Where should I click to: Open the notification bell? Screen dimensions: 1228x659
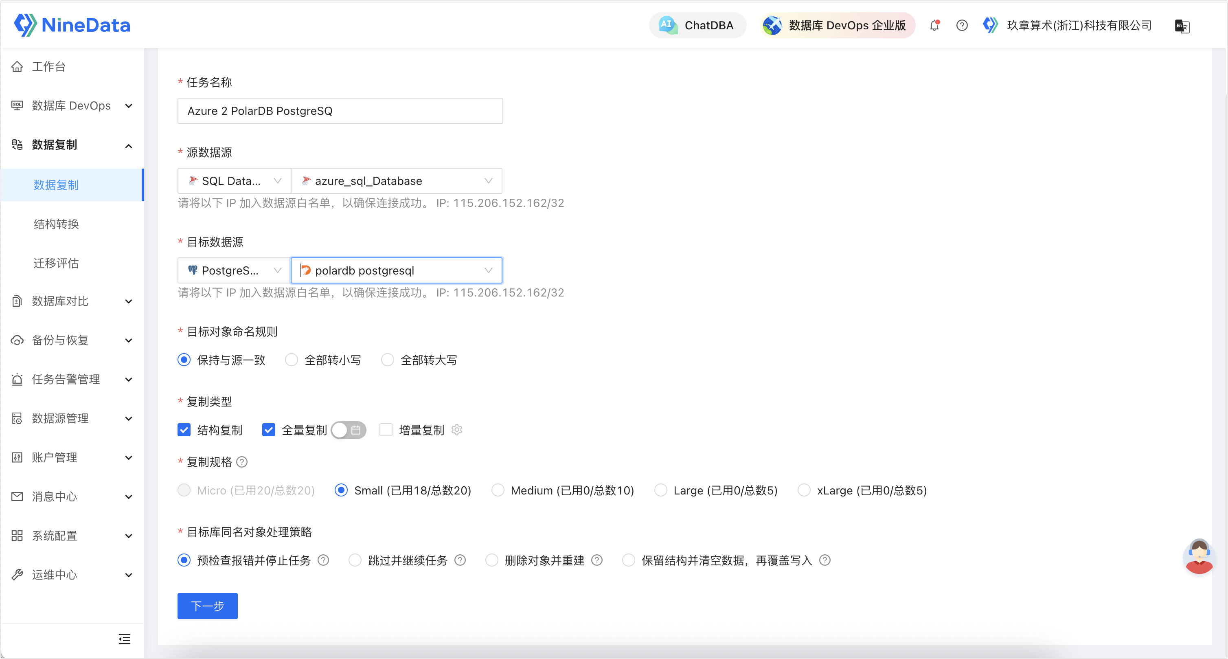[x=934, y=25]
